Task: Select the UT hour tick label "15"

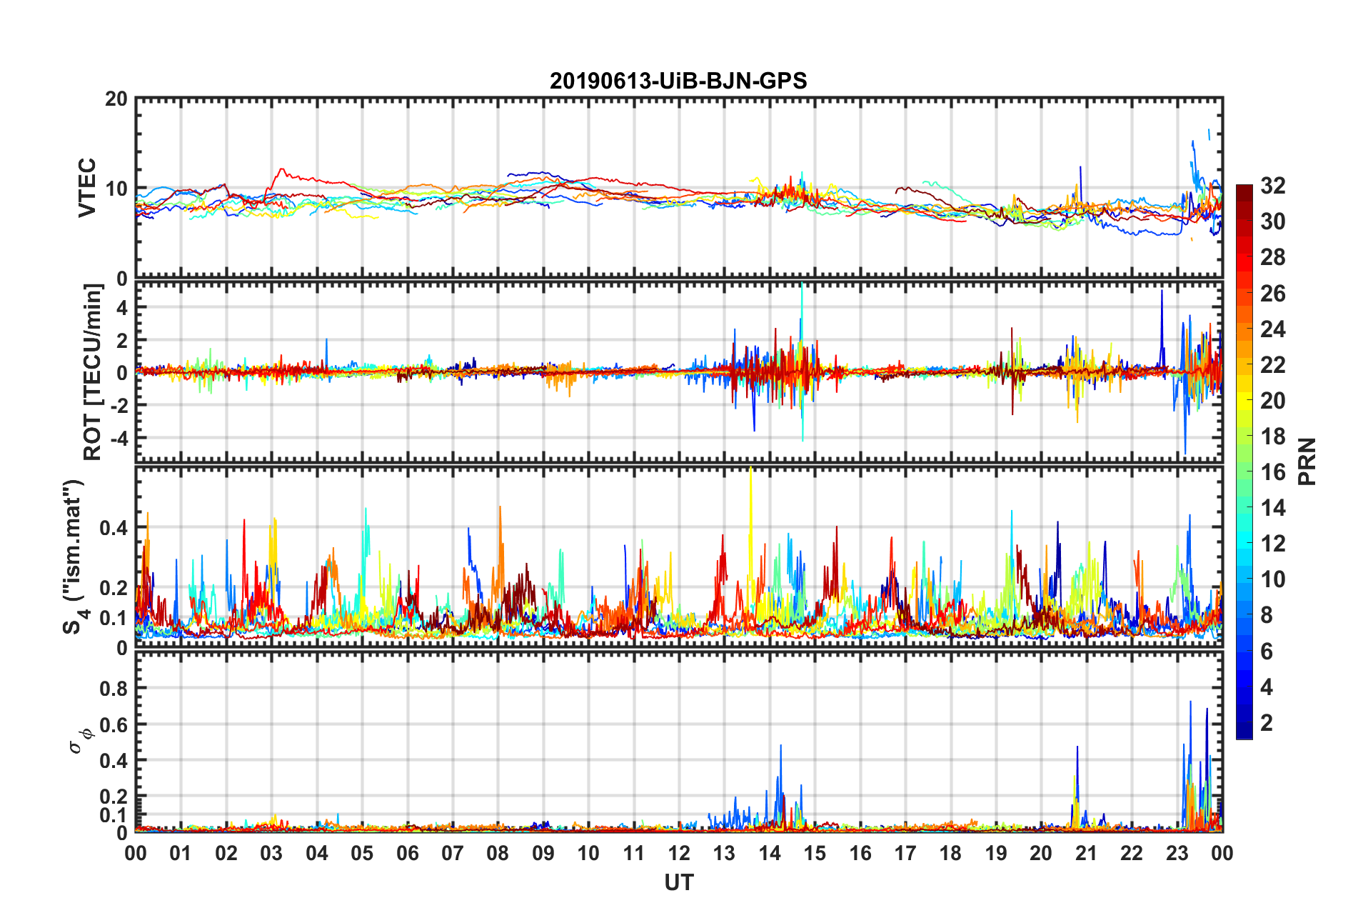Action: point(815,853)
